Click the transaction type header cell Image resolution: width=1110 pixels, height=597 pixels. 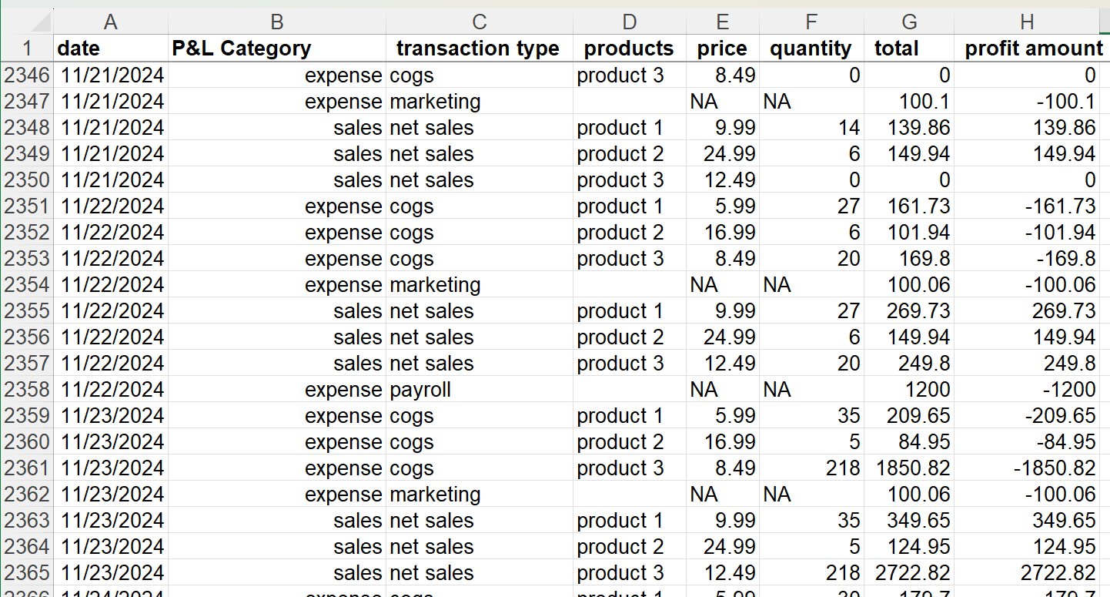click(477, 48)
